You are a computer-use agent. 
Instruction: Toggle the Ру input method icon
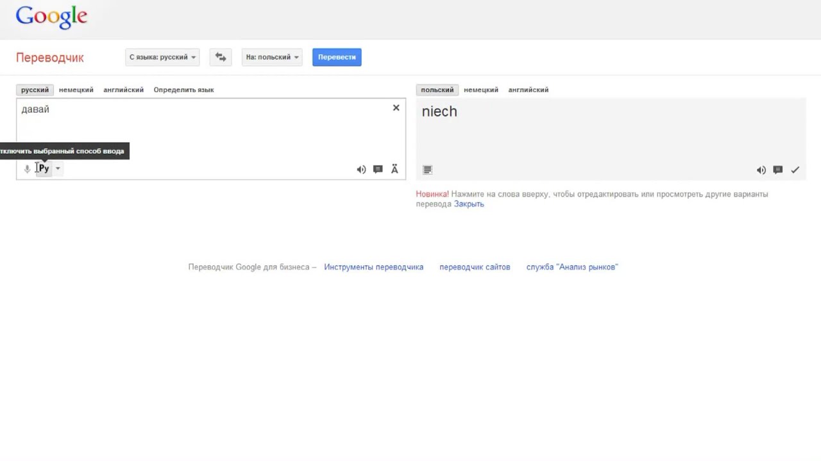[43, 168]
